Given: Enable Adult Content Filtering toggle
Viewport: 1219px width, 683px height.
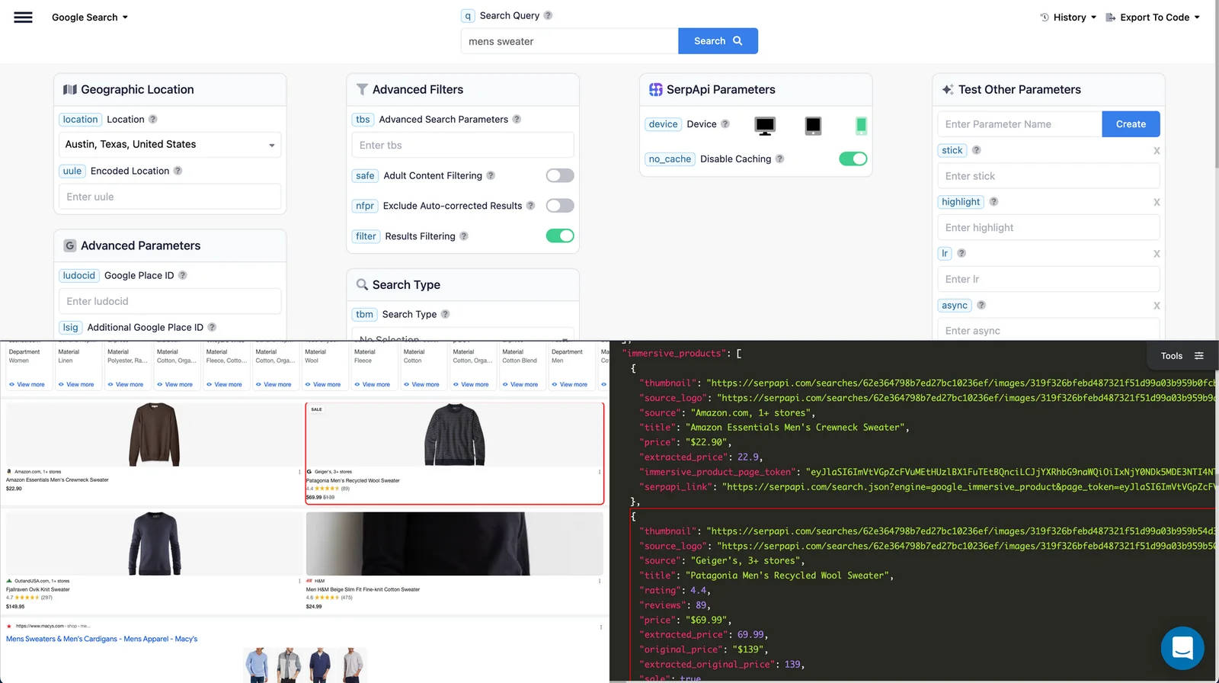Looking at the screenshot, I should point(560,176).
